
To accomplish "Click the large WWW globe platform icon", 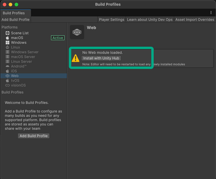I will [77, 32].
